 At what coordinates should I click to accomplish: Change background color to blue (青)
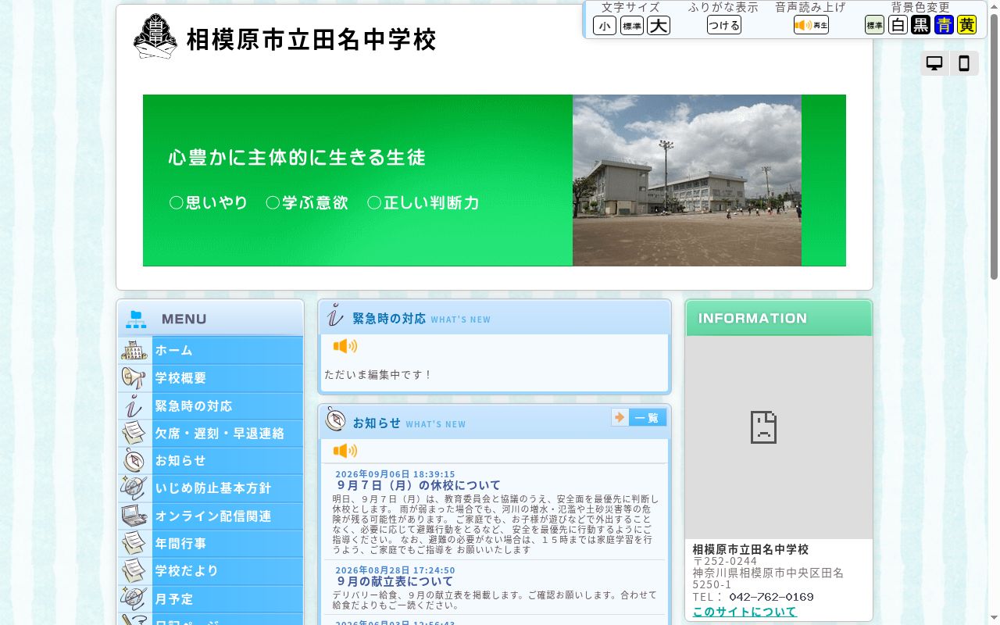944,25
